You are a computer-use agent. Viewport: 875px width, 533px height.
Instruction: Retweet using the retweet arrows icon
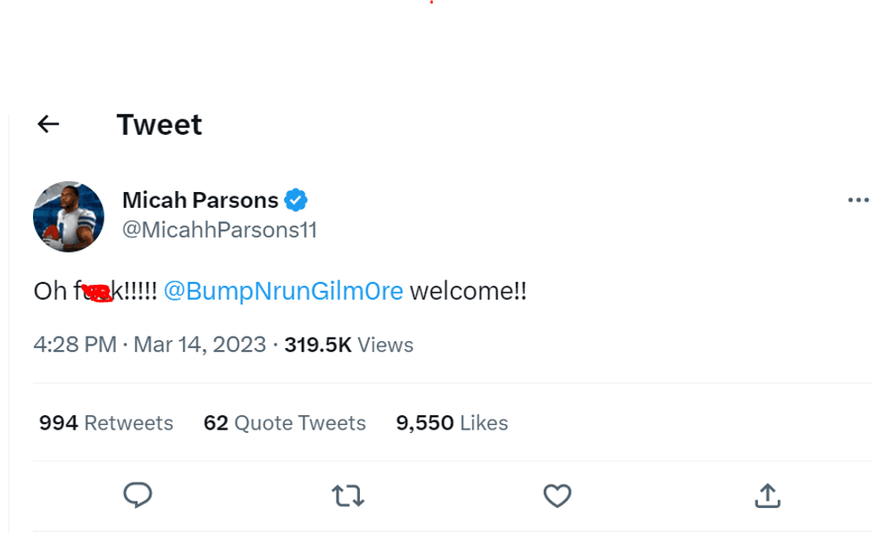[x=347, y=495]
